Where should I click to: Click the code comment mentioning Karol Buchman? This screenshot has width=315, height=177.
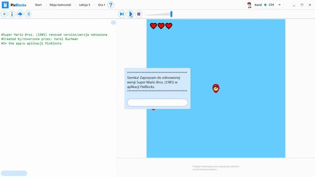(39, 39)
